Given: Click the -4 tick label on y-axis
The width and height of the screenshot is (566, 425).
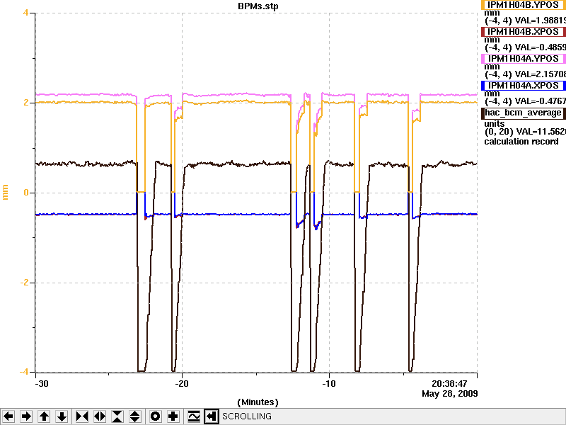Looking at the screenshot, I should (x=24, y=371).
